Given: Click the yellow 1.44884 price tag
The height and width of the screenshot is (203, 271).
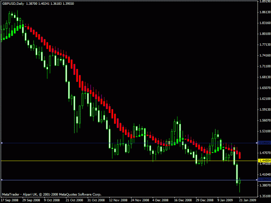Looking at the screenshot, I should coord(264,161).
